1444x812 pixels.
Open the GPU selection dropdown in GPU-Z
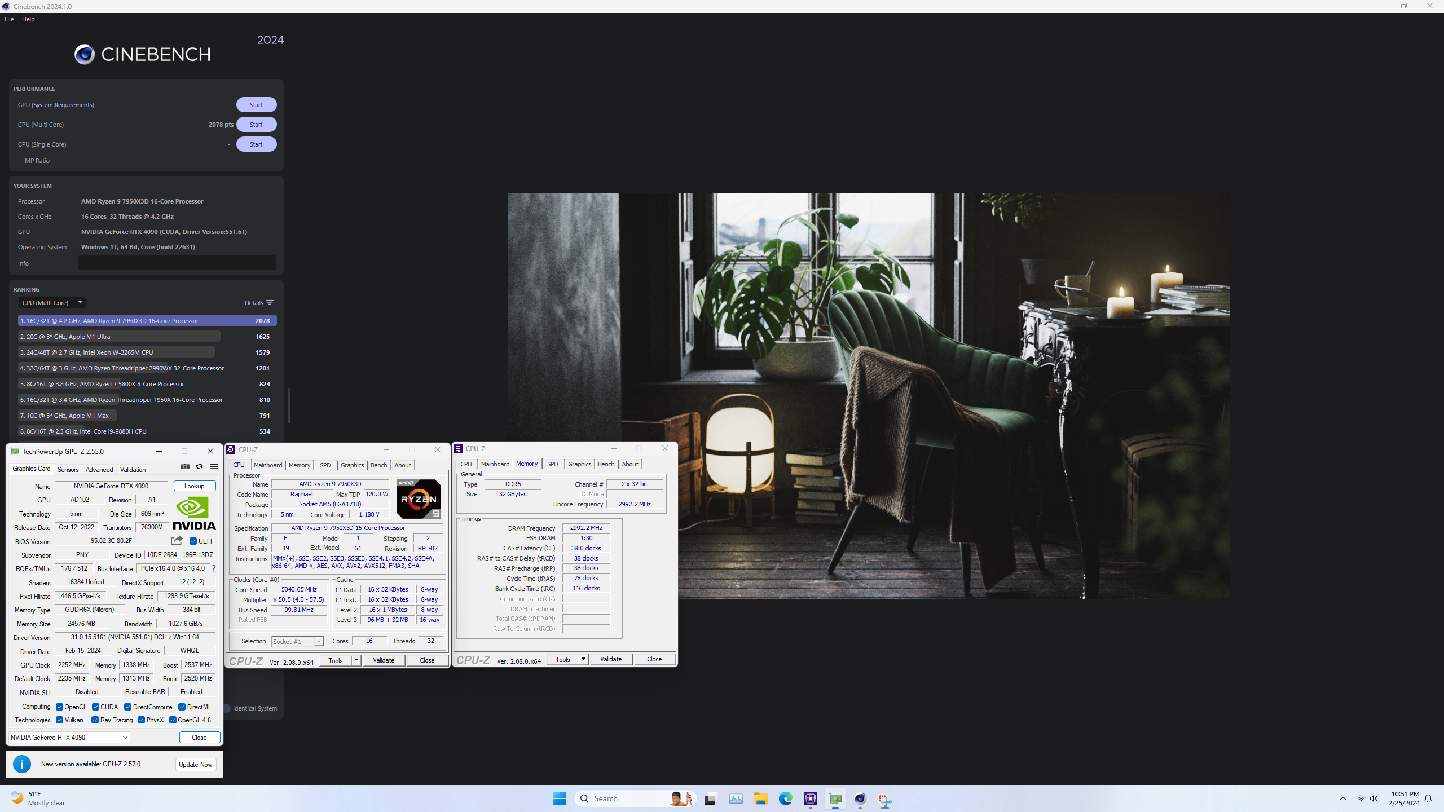pyautogui.click(x=69, y=737)
